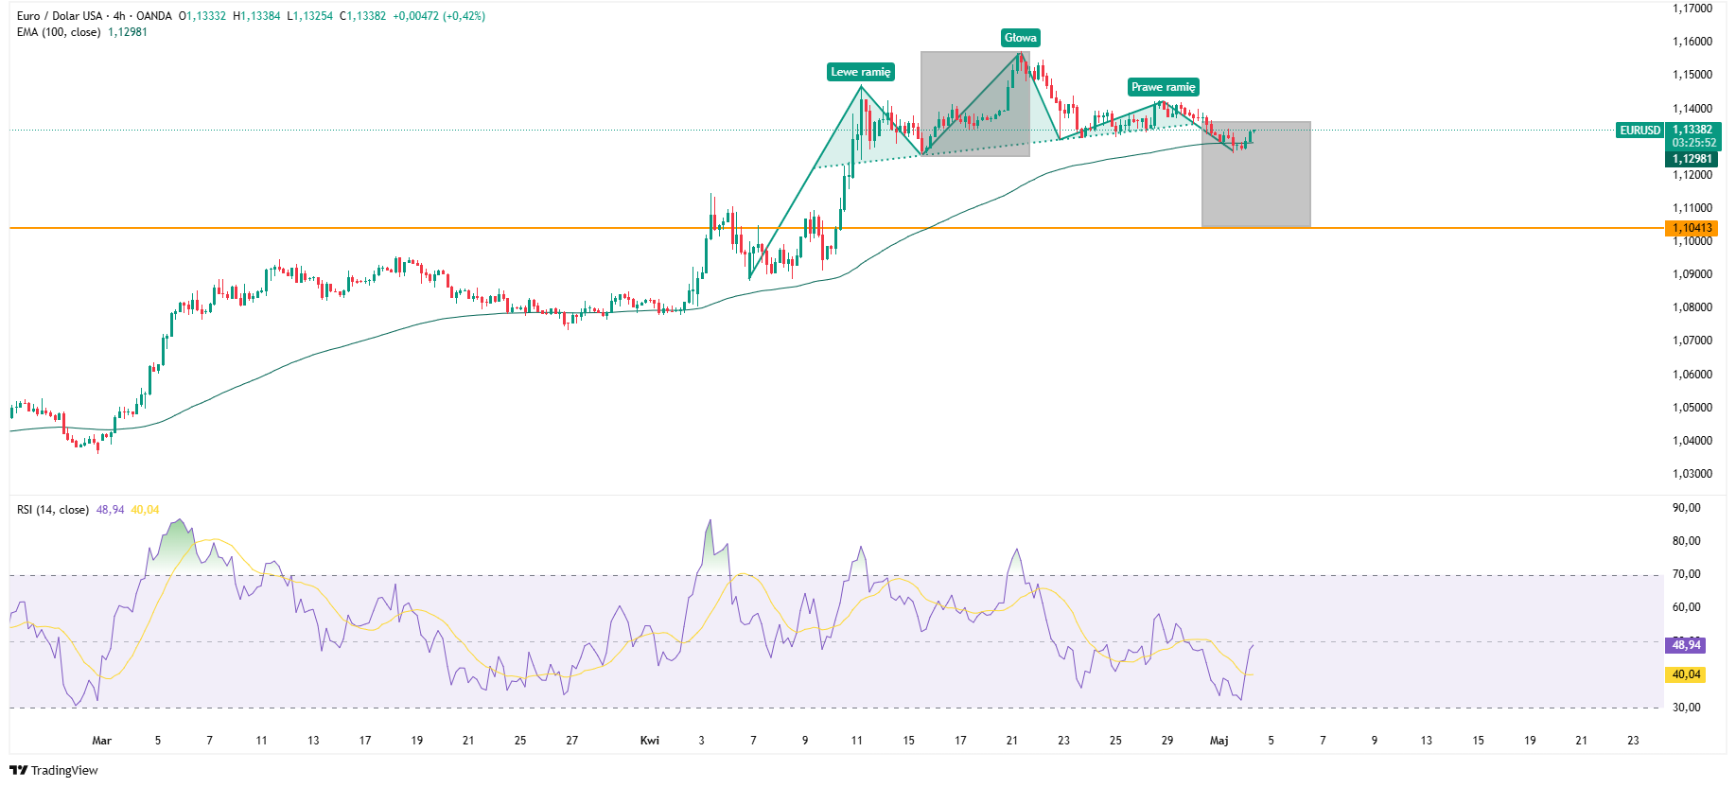This screenshot has width=1736, height=787.
Task: Open the RSI (14, close) indicator legend
Action: [x=53, y=510]
